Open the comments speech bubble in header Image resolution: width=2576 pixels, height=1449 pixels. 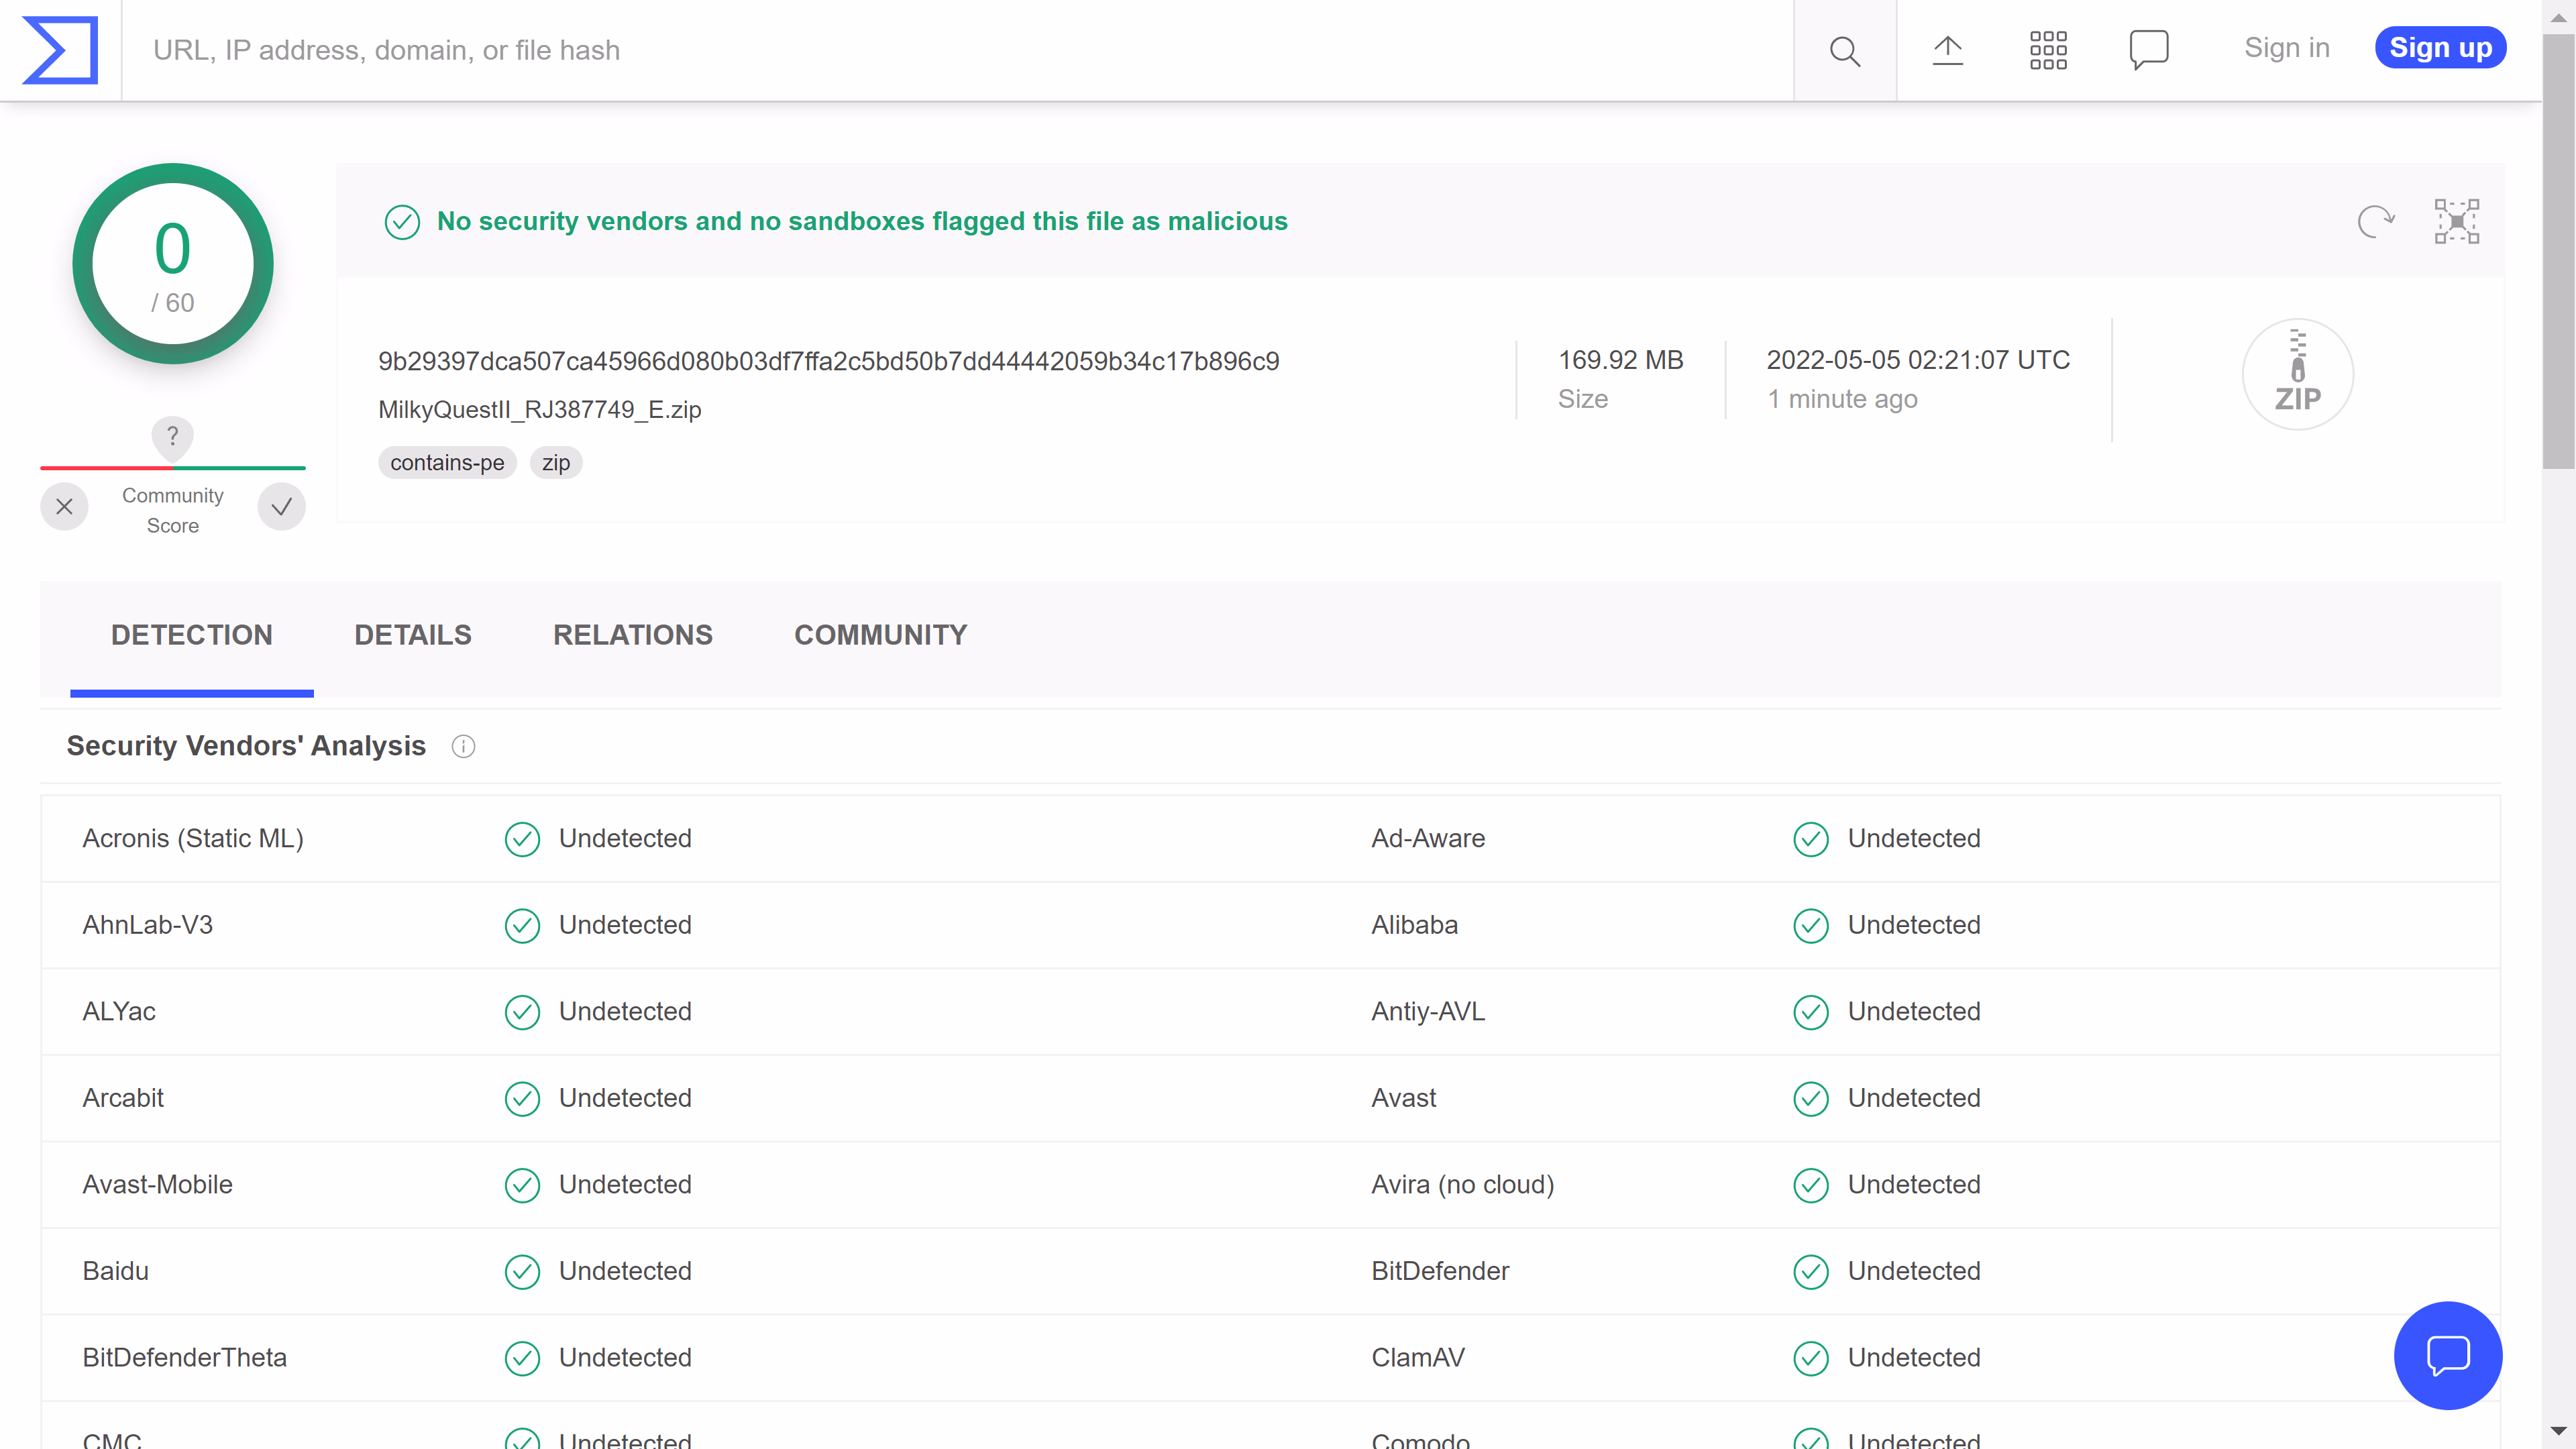pos(2148,50)
